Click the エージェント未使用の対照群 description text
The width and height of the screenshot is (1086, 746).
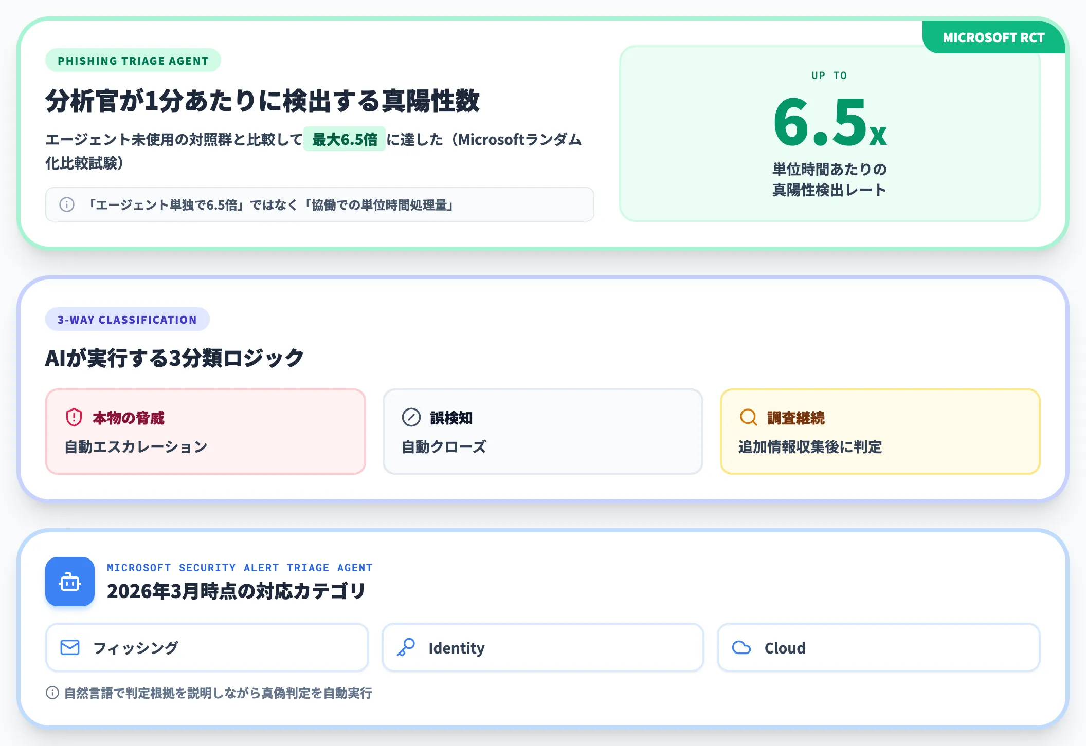pos(314,151)
